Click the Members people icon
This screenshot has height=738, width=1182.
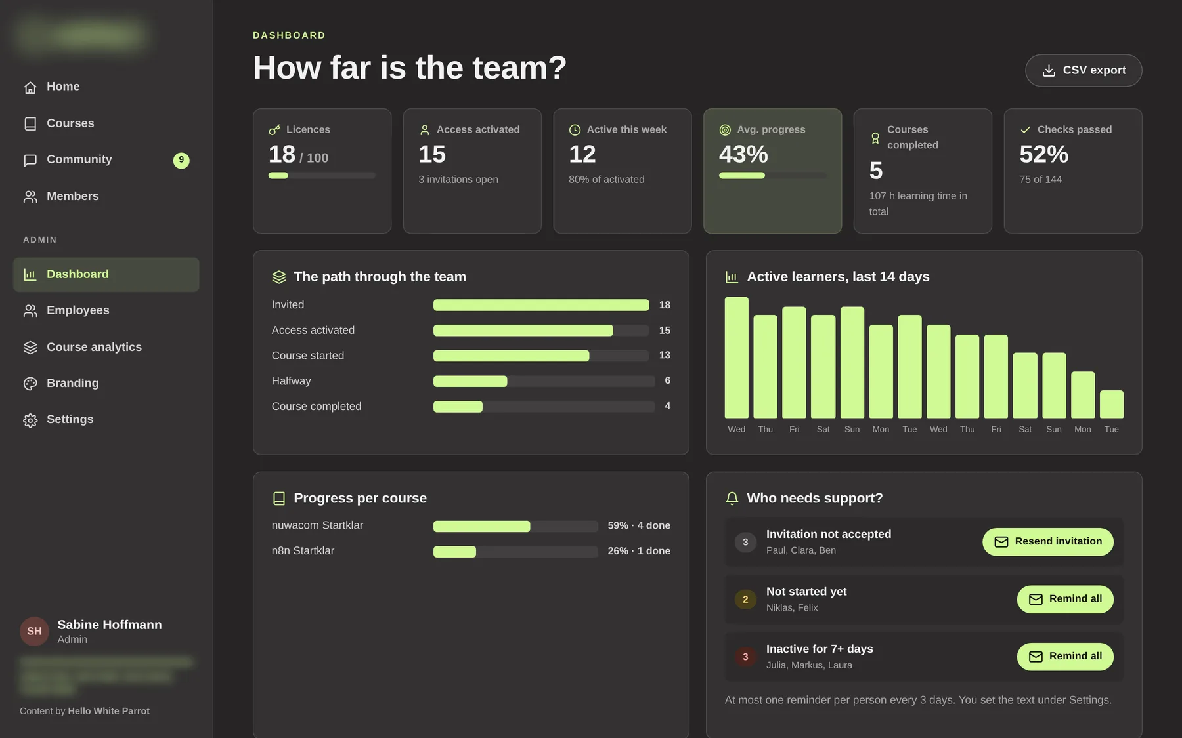(x=30, y=197)
